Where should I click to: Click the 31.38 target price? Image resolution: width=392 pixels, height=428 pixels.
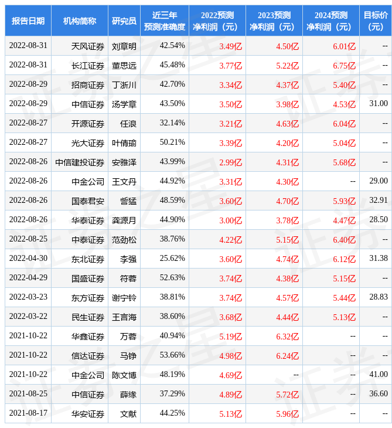[x=379, y=258]
